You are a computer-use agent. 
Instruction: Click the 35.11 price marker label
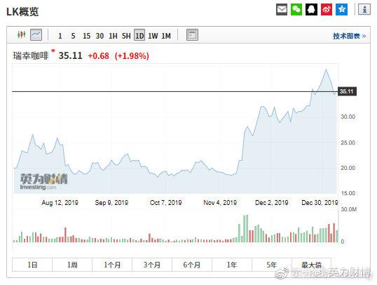(x=347, y=91)
